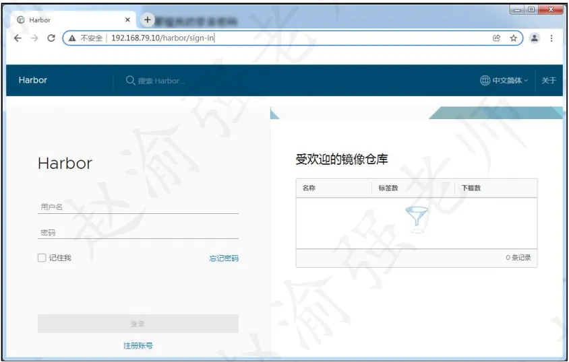The image size is (569, 362).
Task: Click the empty-list funnel placeholder icon
Action: coord(417,219)
